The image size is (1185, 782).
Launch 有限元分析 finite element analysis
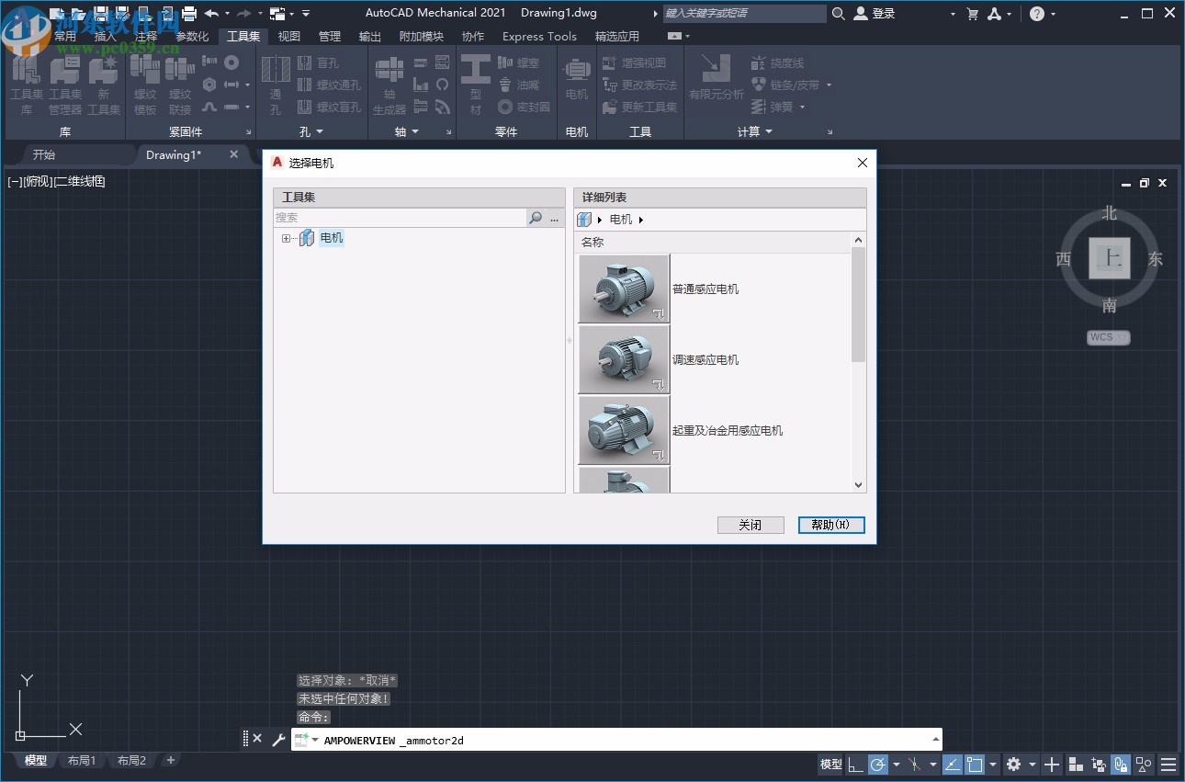coord(717,83)
